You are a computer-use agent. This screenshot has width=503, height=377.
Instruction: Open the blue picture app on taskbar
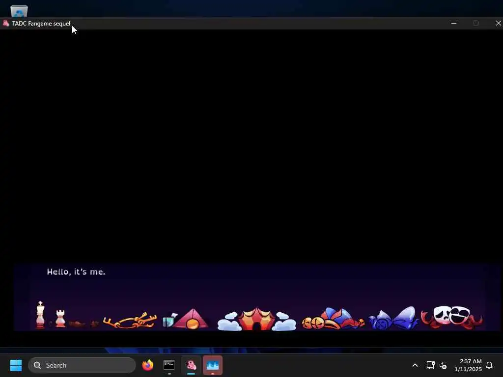pyautogui.click(x=212, y=365)
